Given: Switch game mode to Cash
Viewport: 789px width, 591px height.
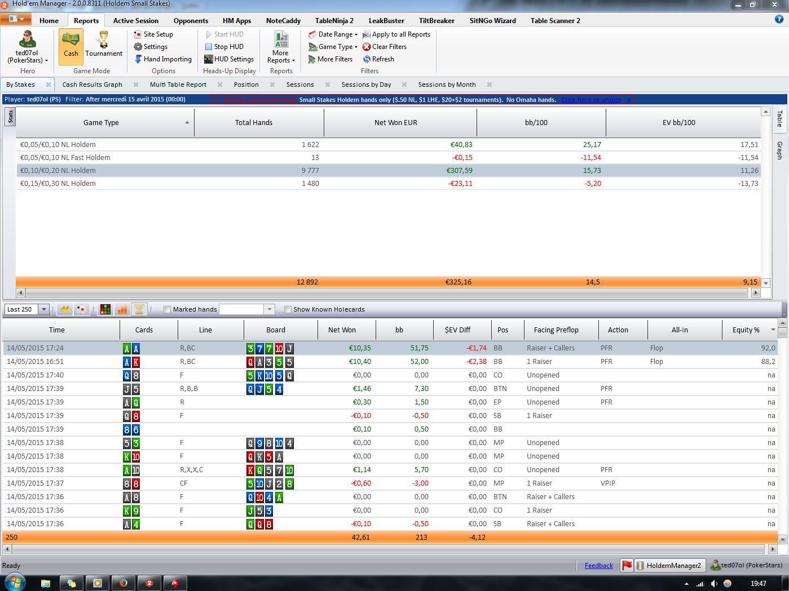Looking at the screenshot, I should 71,47.
